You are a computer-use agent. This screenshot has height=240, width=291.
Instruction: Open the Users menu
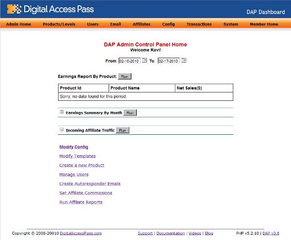tap(93, 24)
